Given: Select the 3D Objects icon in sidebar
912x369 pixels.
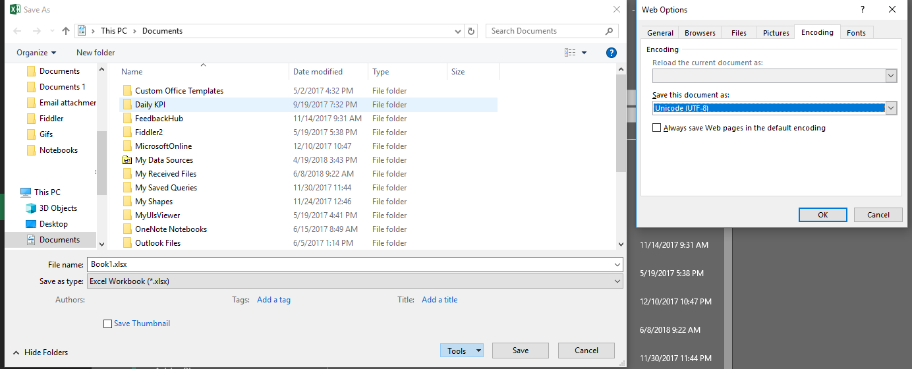Looking at the screenshot, I should [x=31, y=208].
